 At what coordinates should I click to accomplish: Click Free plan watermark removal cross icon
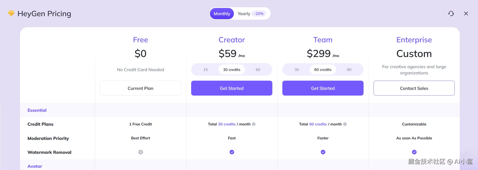141,152
